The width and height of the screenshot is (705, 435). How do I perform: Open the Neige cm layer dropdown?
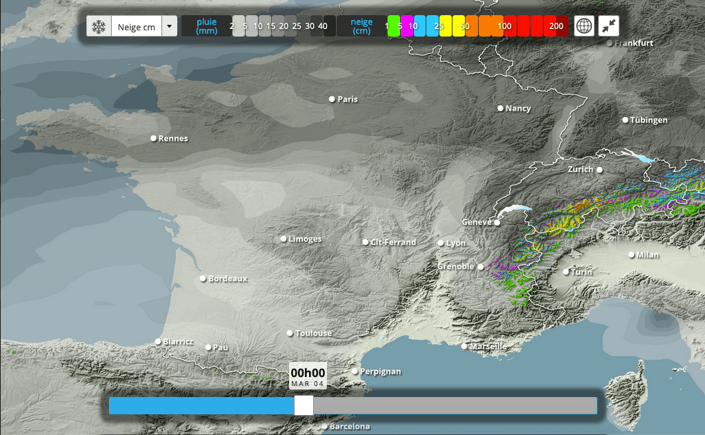(x=136, y=27)
